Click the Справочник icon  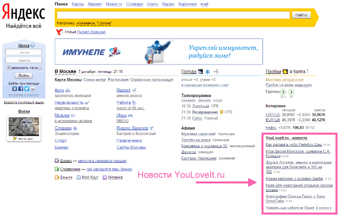(x=57, y=169)
